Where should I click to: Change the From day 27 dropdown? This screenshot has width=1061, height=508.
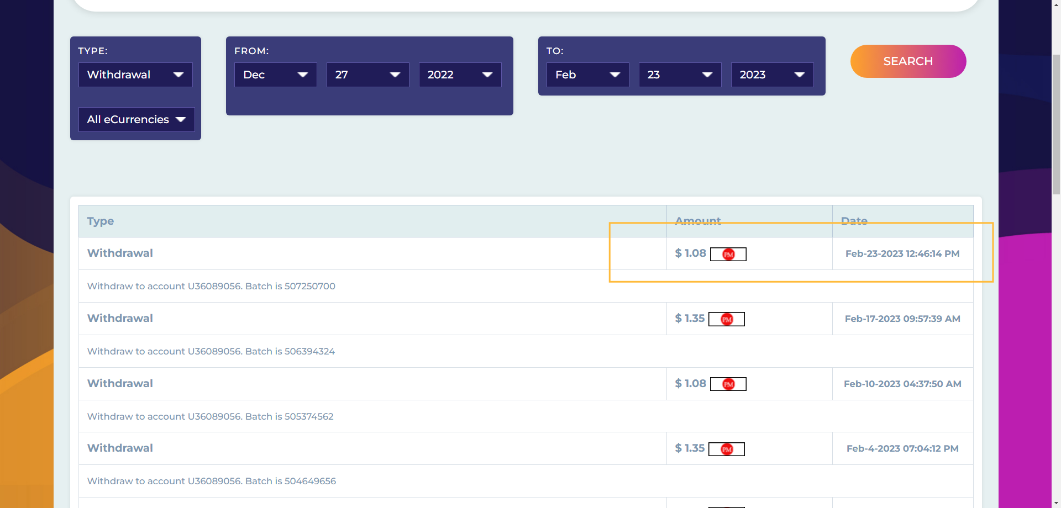pos(367,75)
